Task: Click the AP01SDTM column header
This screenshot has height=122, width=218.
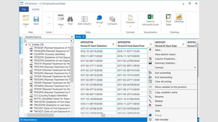Action: coord(98,44)
